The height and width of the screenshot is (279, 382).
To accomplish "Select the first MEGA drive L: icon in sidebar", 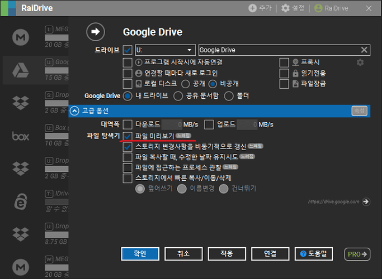I will [21, 37].
